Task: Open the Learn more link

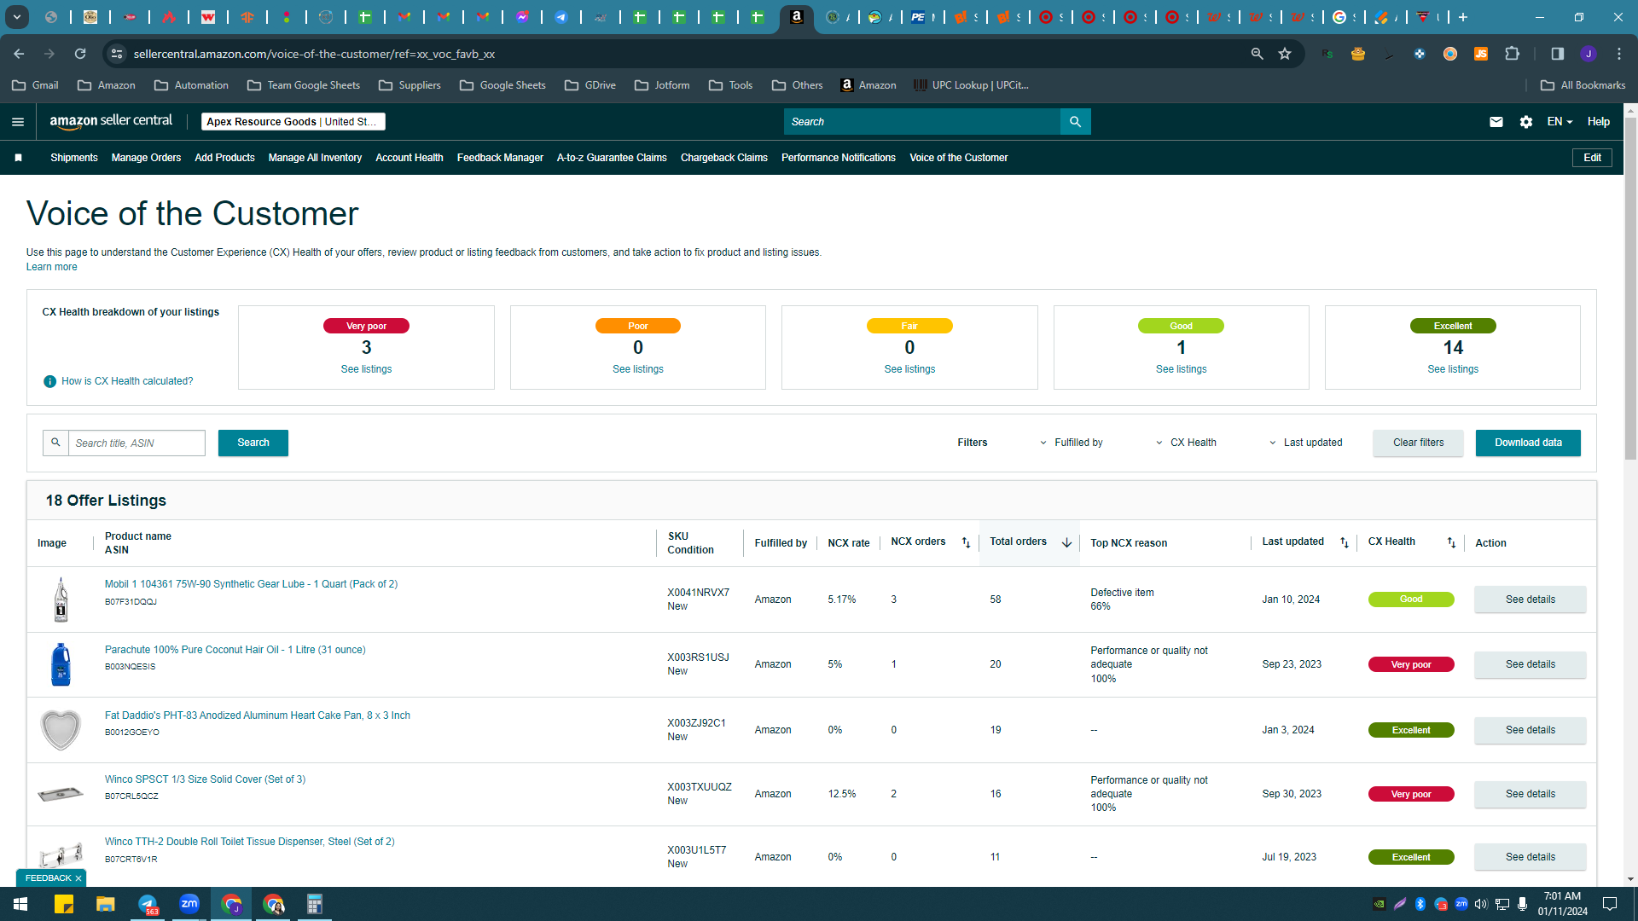Action: tap(51, 267)
